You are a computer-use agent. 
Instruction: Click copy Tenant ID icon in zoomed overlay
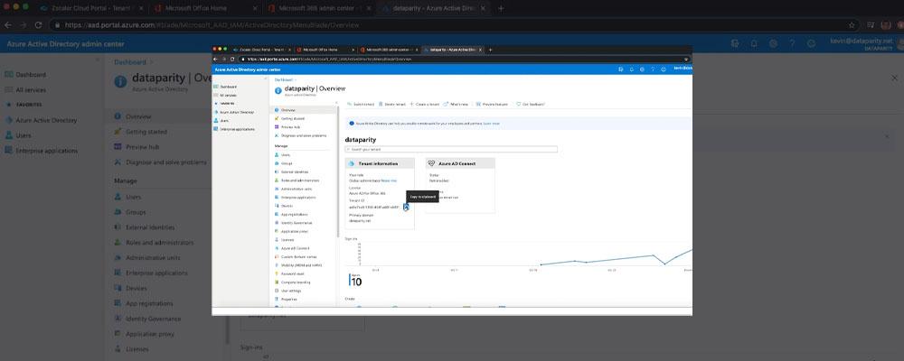406,207
